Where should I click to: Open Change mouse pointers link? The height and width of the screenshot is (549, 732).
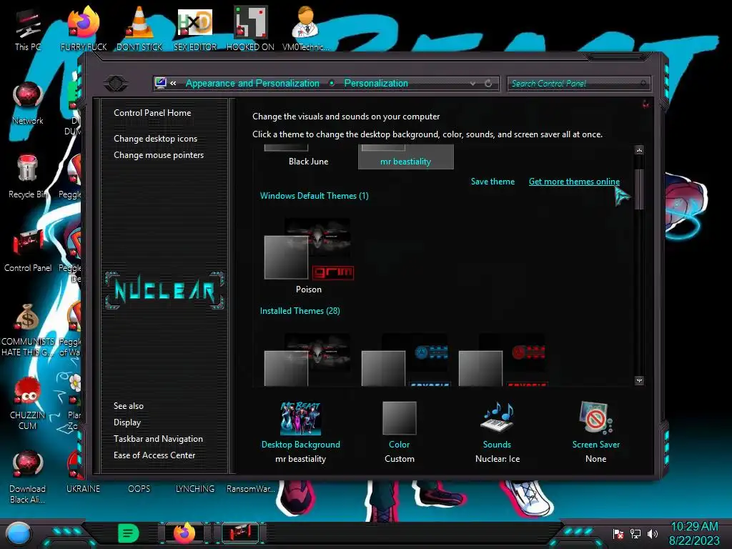point(159,155)
